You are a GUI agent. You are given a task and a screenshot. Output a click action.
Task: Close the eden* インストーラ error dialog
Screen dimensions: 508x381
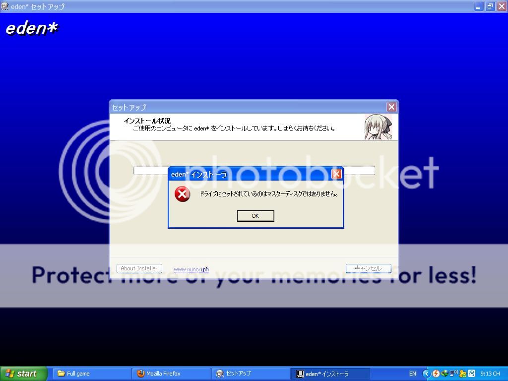336,174
